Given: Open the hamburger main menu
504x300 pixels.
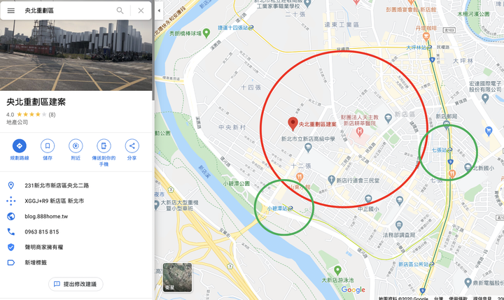Looking at the screenshot, I should [11, 10].
